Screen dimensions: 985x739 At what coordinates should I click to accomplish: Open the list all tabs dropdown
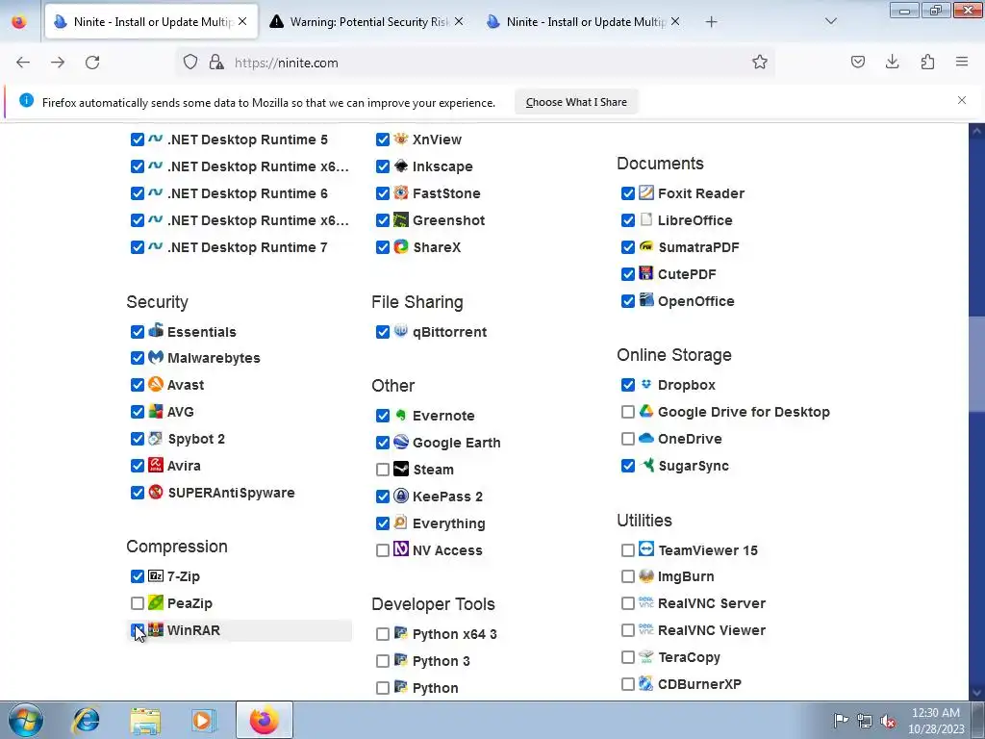(830, 21)
